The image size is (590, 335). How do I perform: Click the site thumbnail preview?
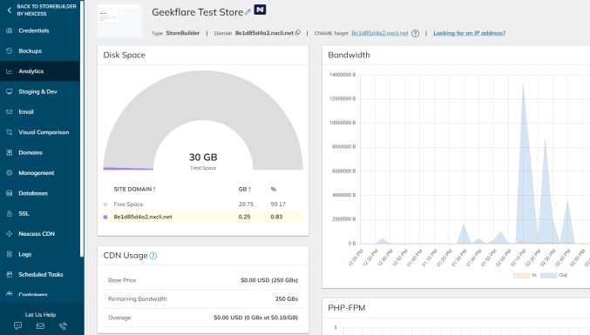coord(119,21)
